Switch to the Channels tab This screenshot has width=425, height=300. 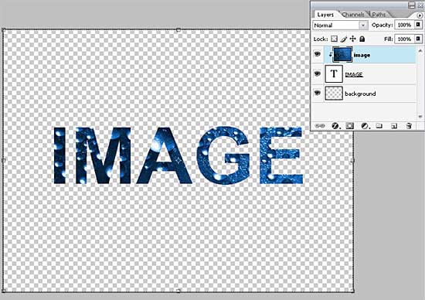click(x=353, y=15)
